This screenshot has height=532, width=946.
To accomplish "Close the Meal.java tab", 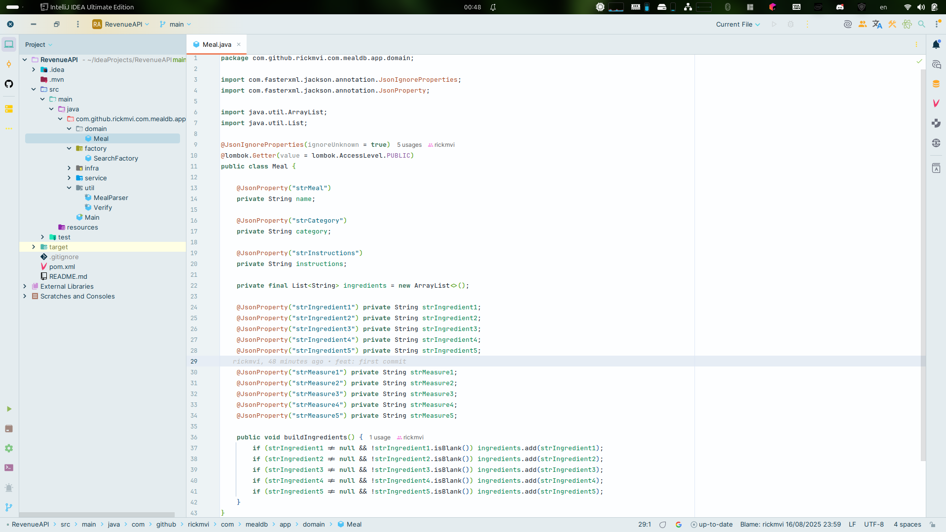I will point(239,44).
